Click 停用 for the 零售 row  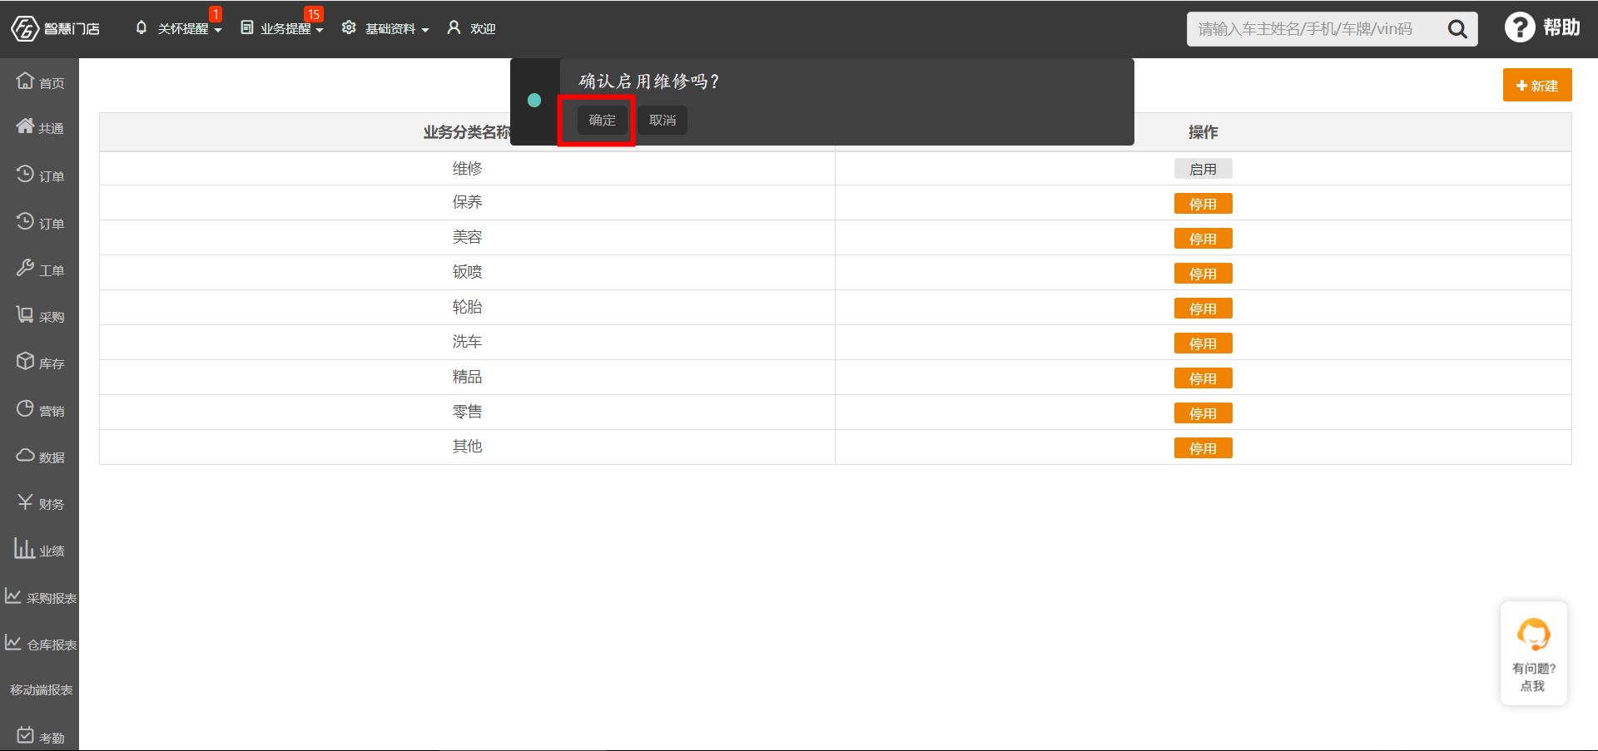coord(1203,413)
